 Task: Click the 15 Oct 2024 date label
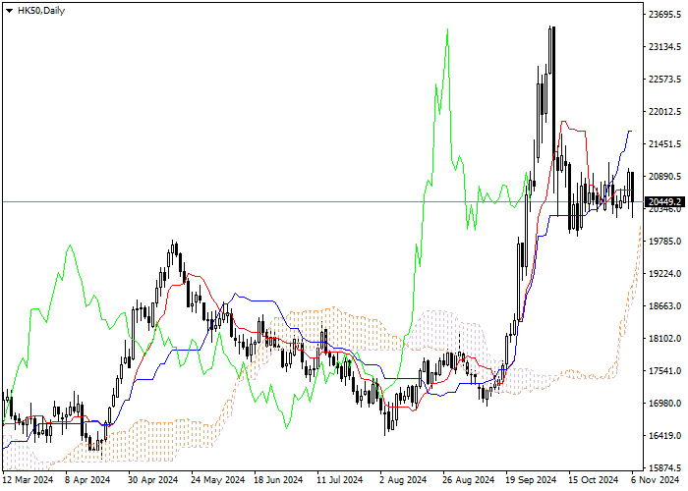pos(594,480)
